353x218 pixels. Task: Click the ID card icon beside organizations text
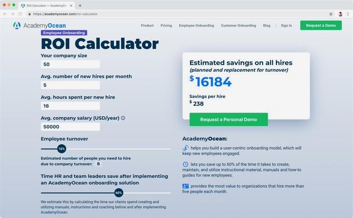click(185, 186)
